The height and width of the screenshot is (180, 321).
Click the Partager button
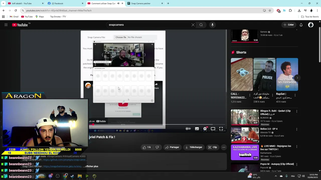pos(172,147)
